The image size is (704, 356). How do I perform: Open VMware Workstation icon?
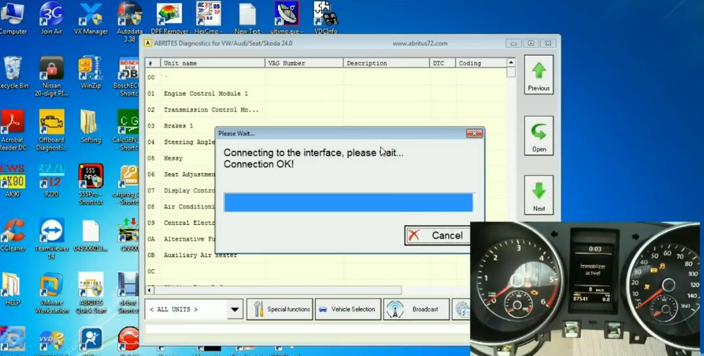(x=51, y=292)
